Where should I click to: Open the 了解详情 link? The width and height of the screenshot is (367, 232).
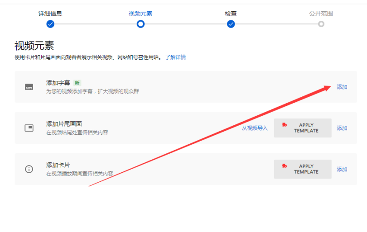coord(175,57)
